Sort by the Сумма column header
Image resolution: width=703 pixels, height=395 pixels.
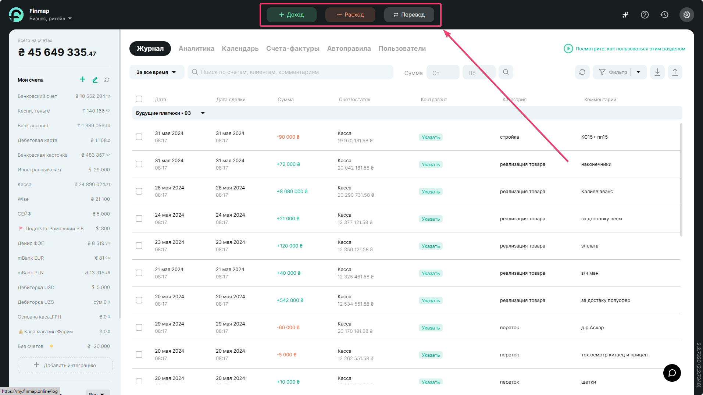tap(285, 99)
